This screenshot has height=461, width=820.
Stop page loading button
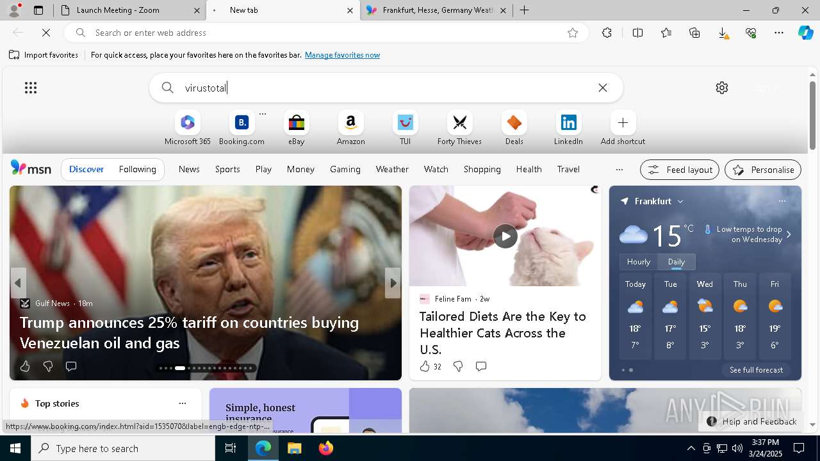(x=46, y=33)
